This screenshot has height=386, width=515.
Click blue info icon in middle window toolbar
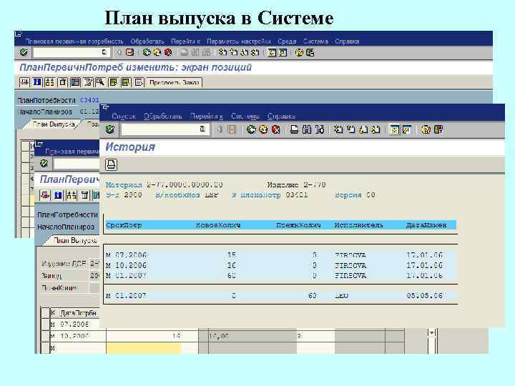pyautogui.click(x=58, y=195)
